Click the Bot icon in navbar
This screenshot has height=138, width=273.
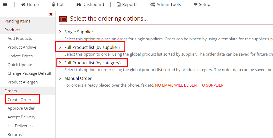(x=54, y=5)
